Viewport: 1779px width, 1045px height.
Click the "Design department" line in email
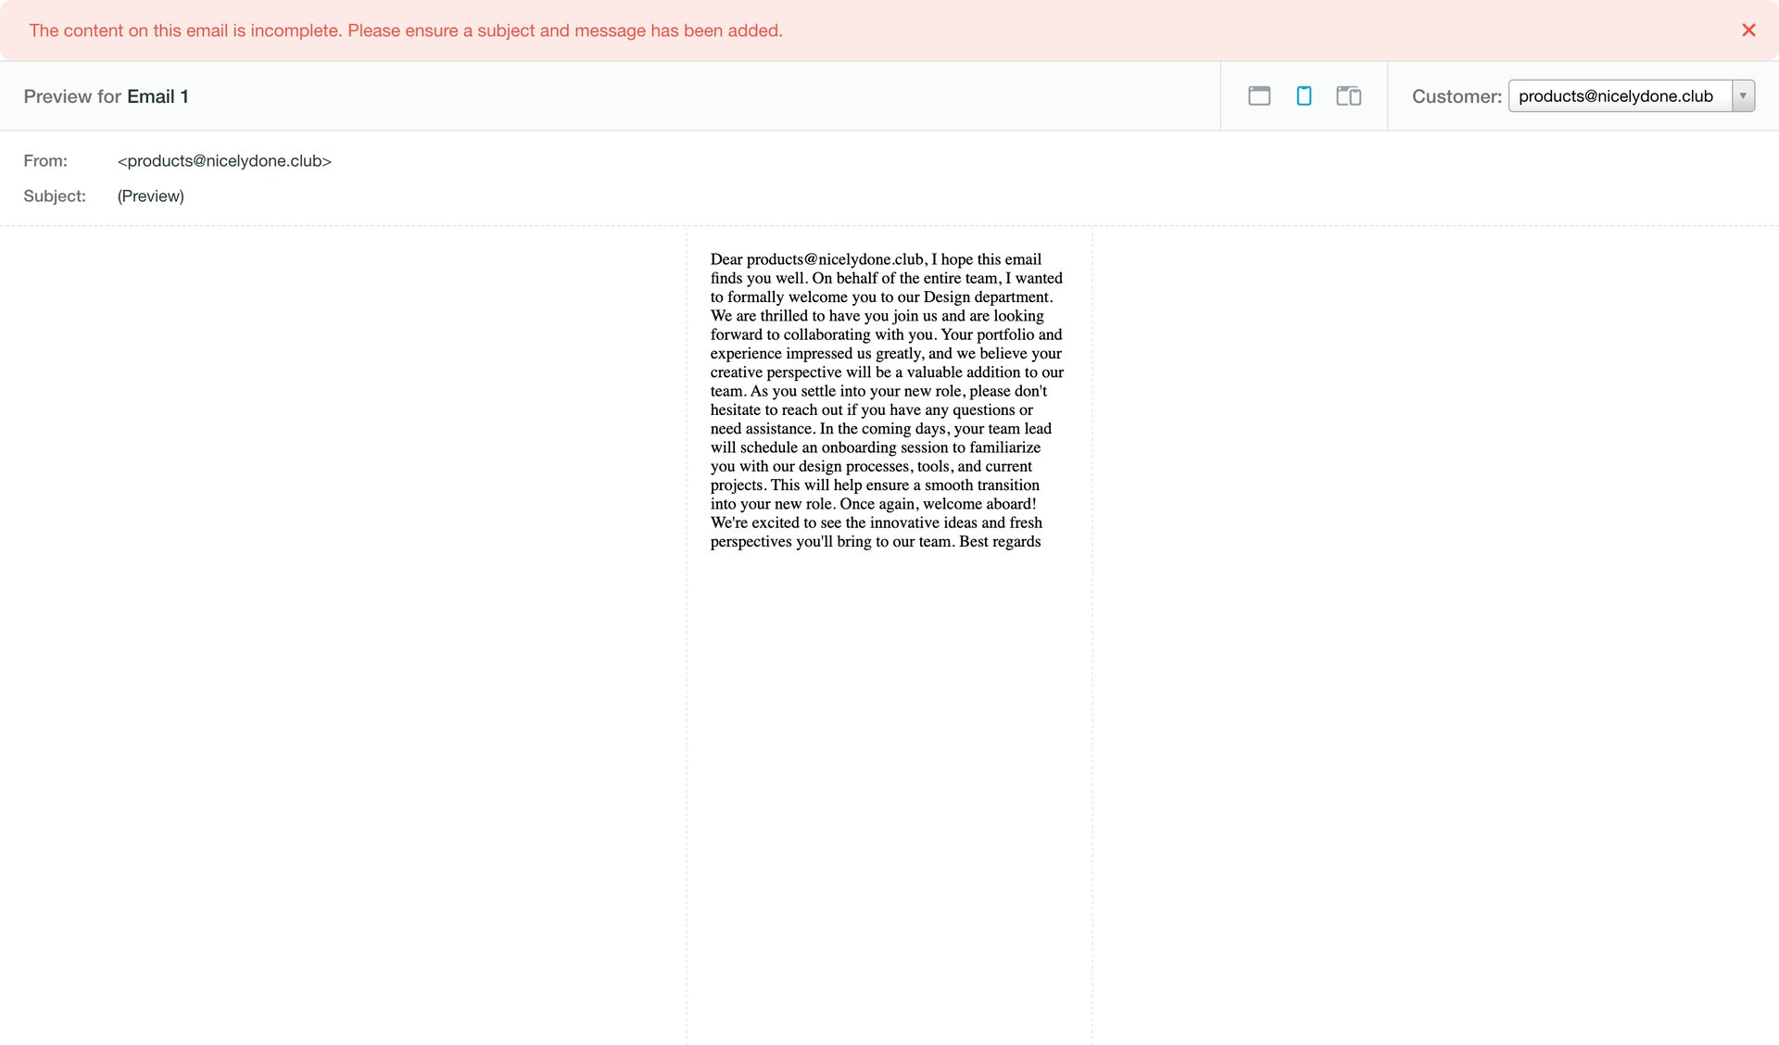coord(986,297)
